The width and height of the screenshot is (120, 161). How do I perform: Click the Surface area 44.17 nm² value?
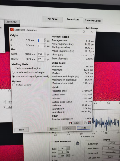tap(87, 94)
